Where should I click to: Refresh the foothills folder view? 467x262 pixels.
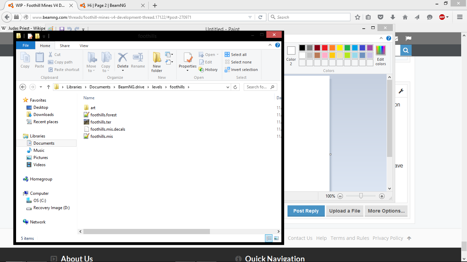click(x=235, y=87)
